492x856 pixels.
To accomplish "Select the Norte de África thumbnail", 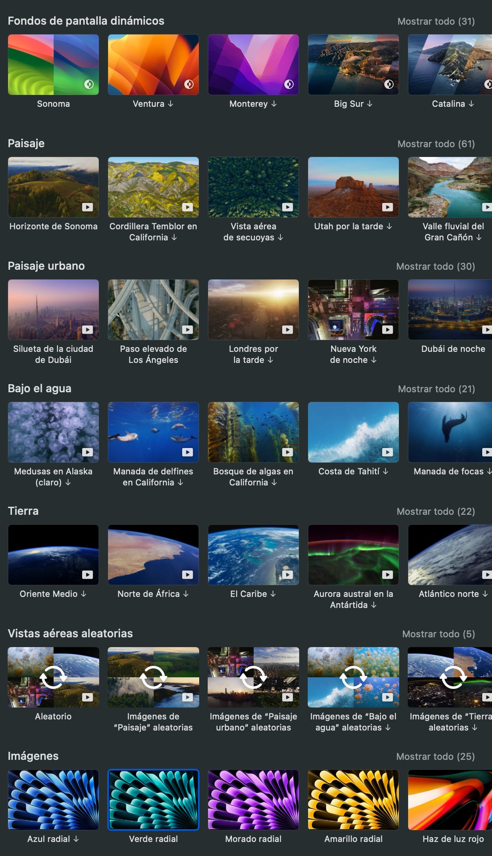I will pyautogui.click(x=153, y=555).
